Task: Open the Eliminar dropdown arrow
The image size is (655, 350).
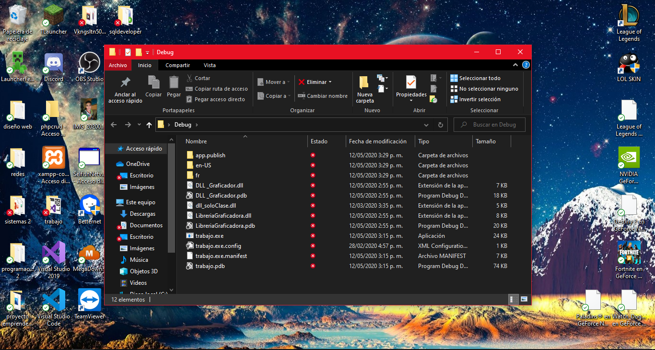Action: click(330, 82)
